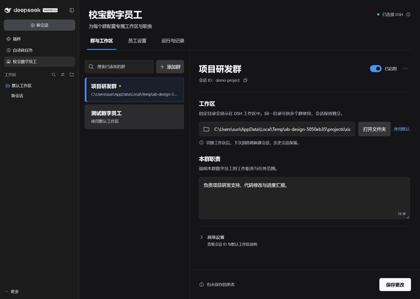Open the 更多 menu at sidebar bottom
The width and height of the screenshot is (420, 299).
[x=12, y=292]
